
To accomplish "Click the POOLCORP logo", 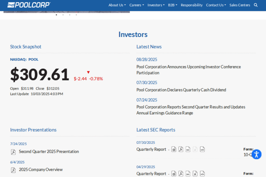I will [x=29, y=5].
